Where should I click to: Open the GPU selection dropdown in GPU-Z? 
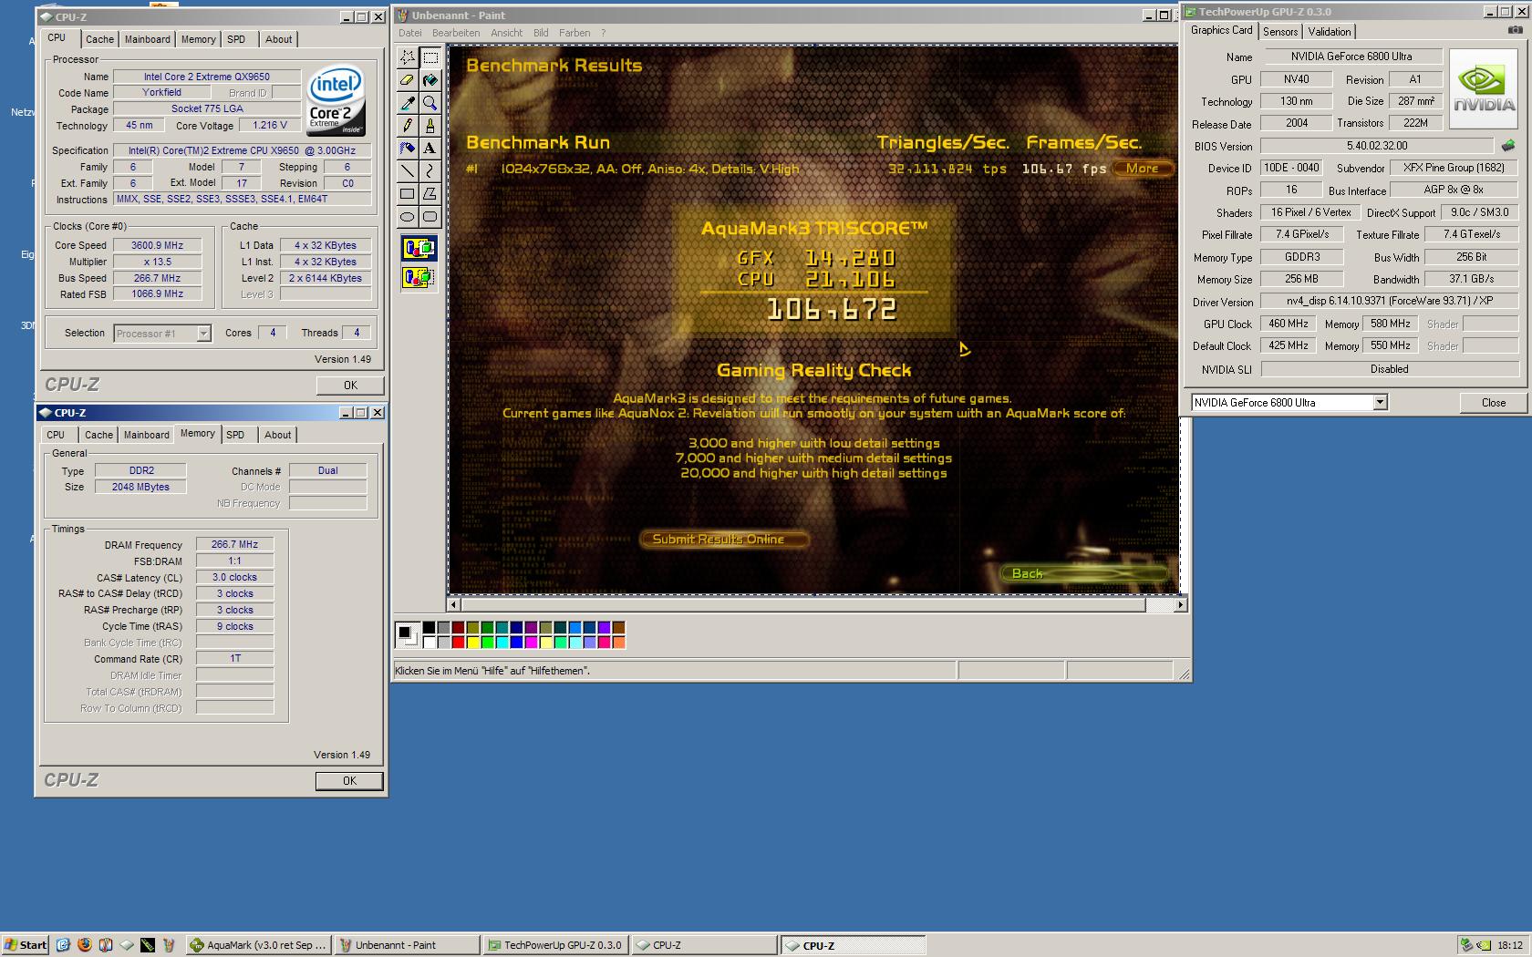pyautogui.click(x=1380, y=402)
